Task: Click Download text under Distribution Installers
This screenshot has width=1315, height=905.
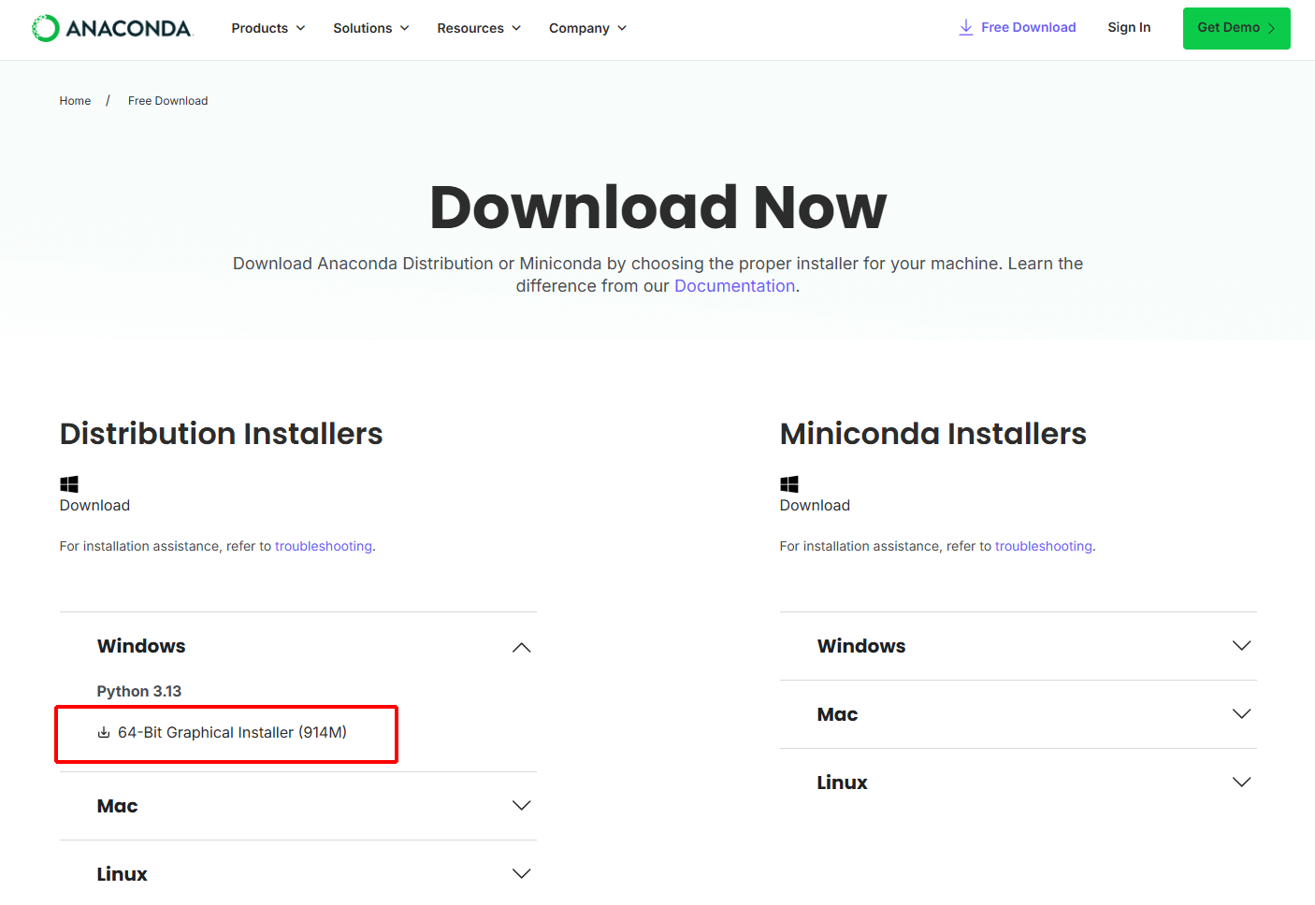Action: point(94,506)
